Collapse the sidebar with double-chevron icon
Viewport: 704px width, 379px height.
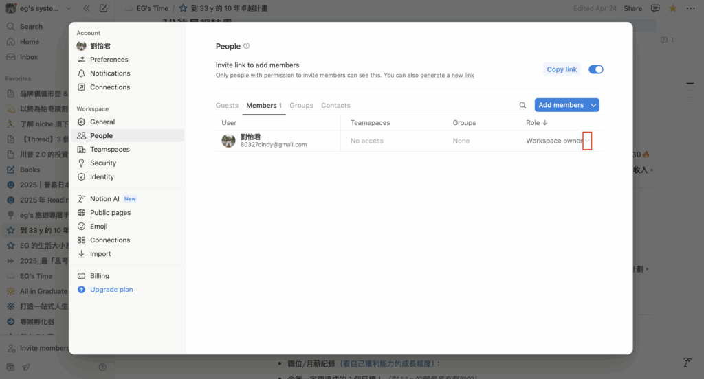tap(86, 9)
